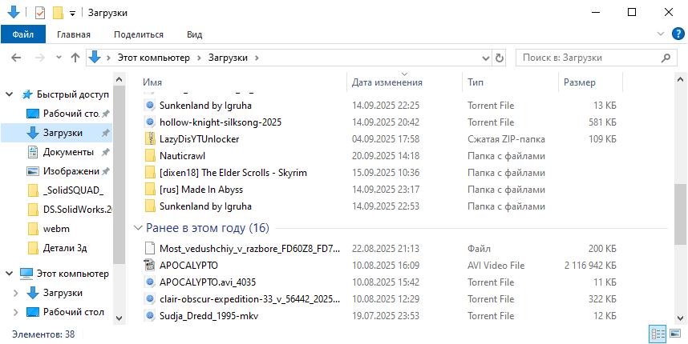Open the address bar history dropdown
Image resolution: width=688 pixels, height=344 pixels.
[485, 58]
